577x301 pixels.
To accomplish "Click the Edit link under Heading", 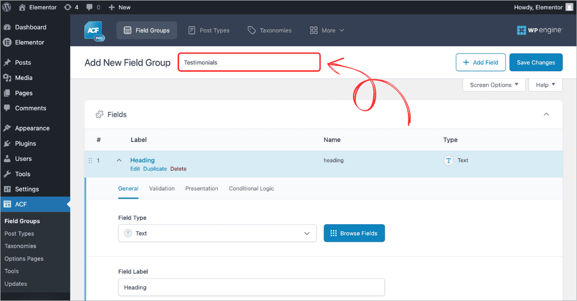I will click(x=135, y=169).
